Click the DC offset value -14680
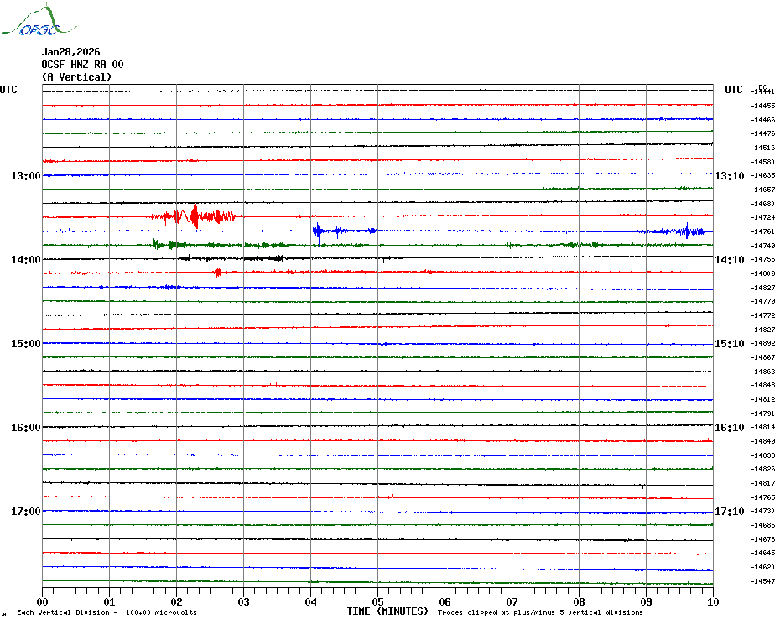Viewport: 780px width, 624px height. (762, 204)
